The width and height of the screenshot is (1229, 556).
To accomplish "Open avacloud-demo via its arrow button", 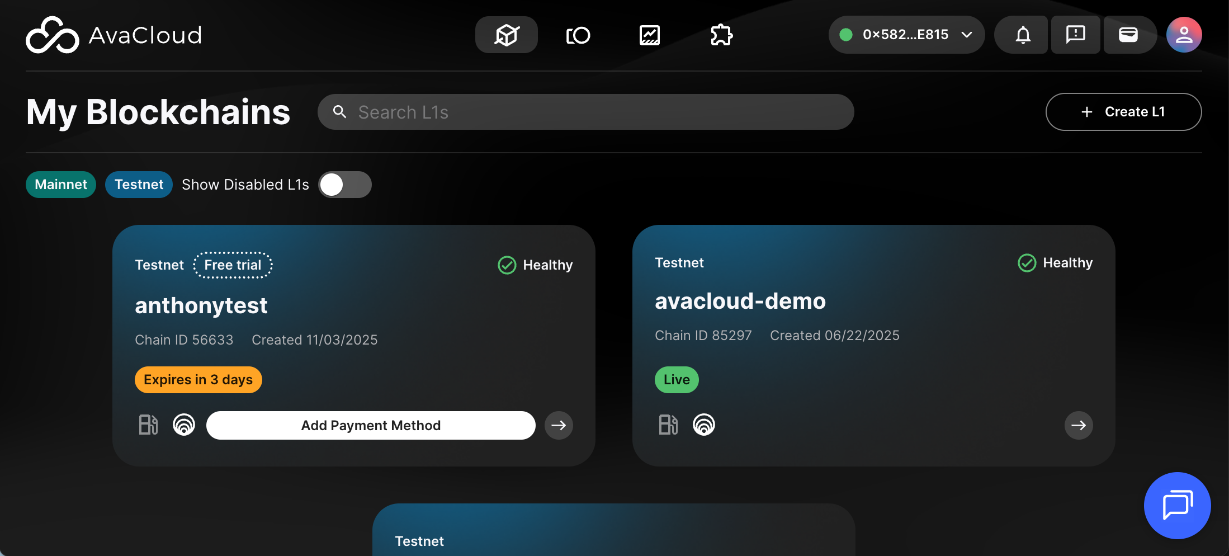I will 1079,425.
